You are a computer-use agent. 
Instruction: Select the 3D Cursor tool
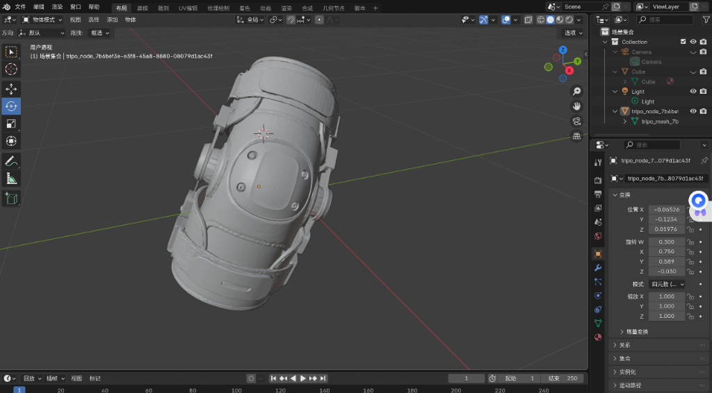[x=11, y=69]
